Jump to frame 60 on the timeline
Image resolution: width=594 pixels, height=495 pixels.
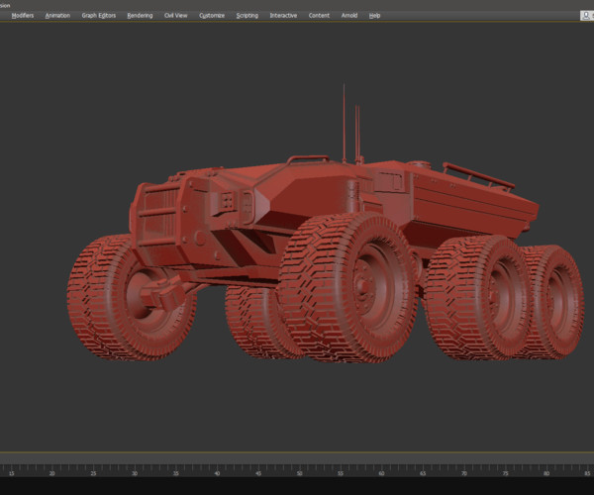(381, 473)
